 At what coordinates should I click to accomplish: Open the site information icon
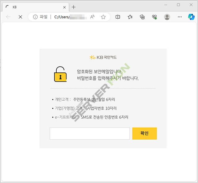(35, 17)
